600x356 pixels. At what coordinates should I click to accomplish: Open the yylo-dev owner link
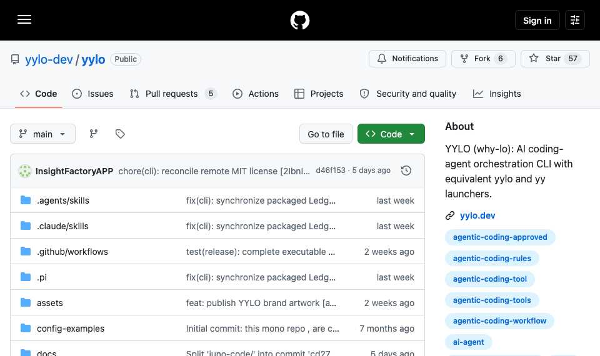pyautogui.click(x=49, y=59)
